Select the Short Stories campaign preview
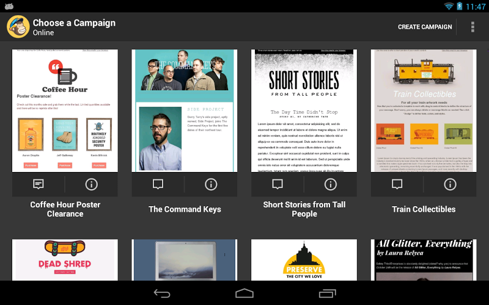The height and width of the screenshot is (305, 489). pyautogui.click(x=304, y=110)
